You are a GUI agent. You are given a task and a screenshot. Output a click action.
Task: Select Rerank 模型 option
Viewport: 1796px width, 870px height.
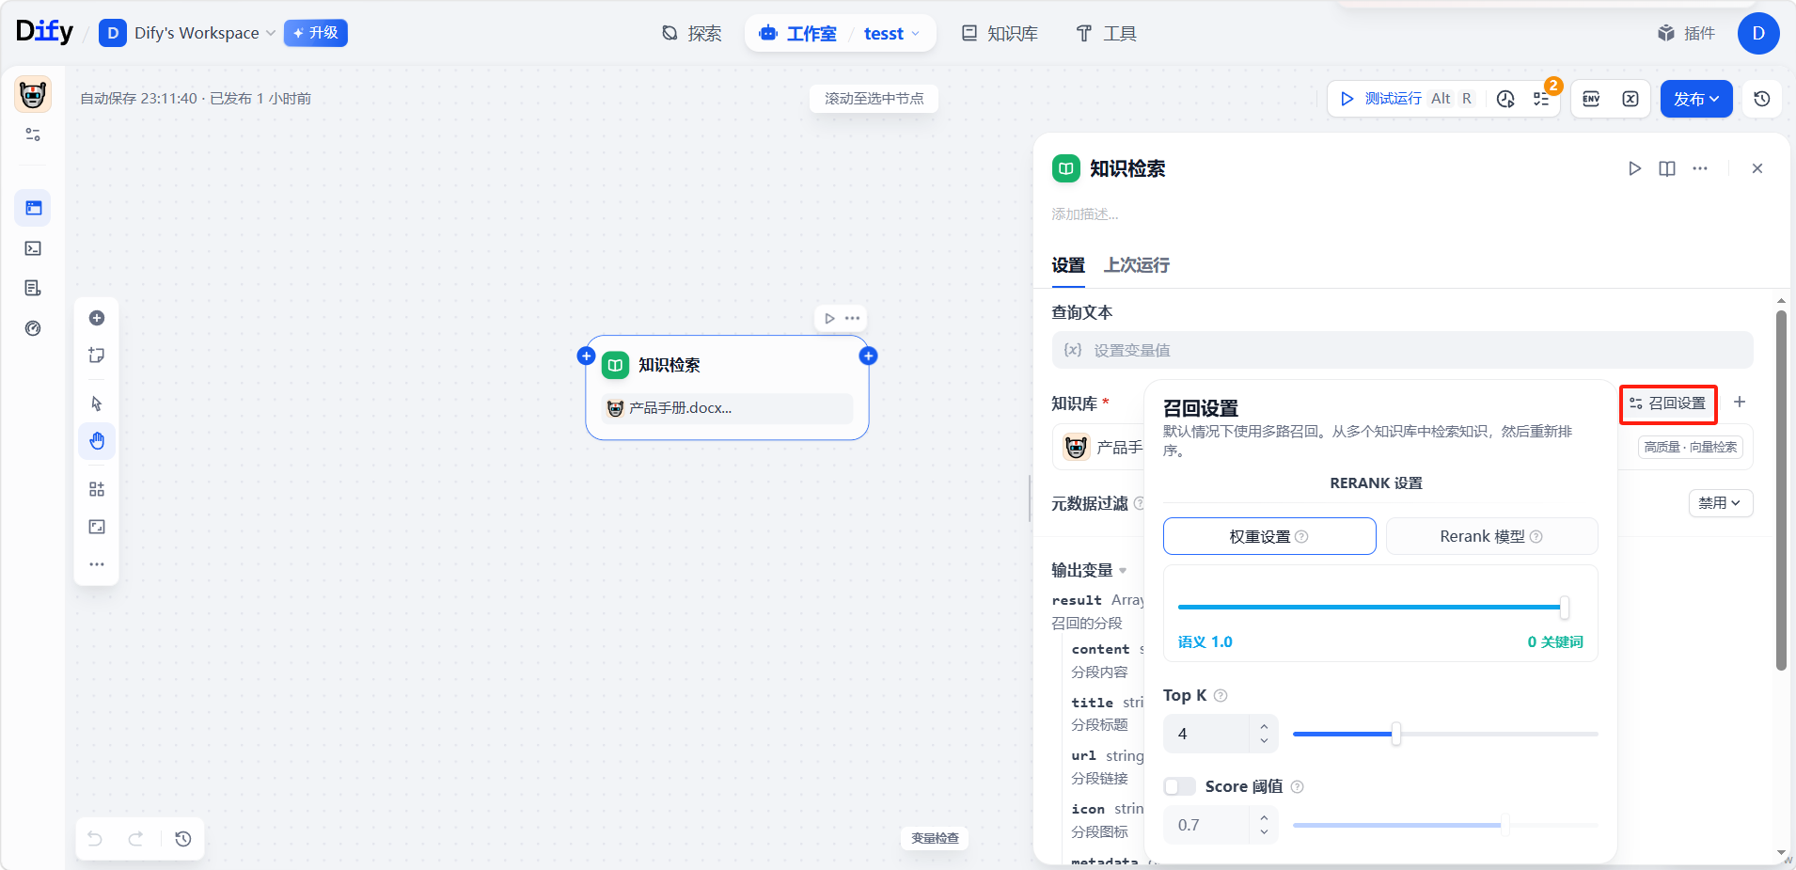pyautogui.click(x=1491, y=536)
